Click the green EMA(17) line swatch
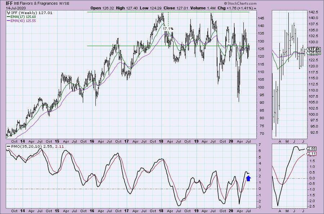The height and width of the screenshot is (214, 324). pos(9,17)
